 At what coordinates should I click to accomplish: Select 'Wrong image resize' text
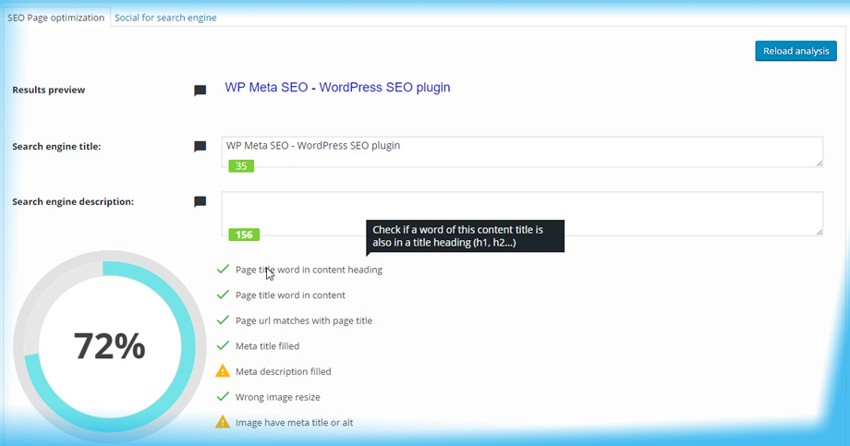click(277, 397)
